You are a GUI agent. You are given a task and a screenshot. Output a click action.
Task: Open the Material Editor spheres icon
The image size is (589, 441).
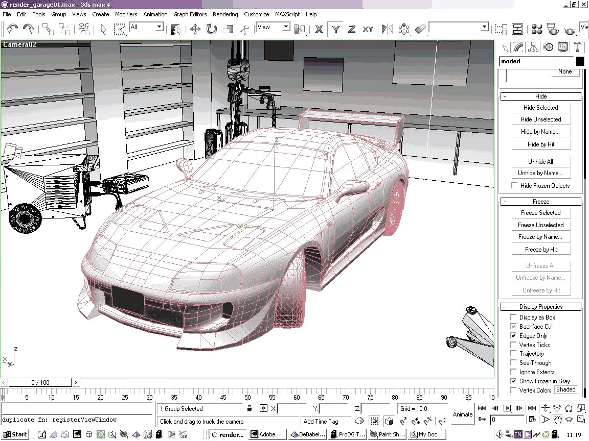(537, 29)
